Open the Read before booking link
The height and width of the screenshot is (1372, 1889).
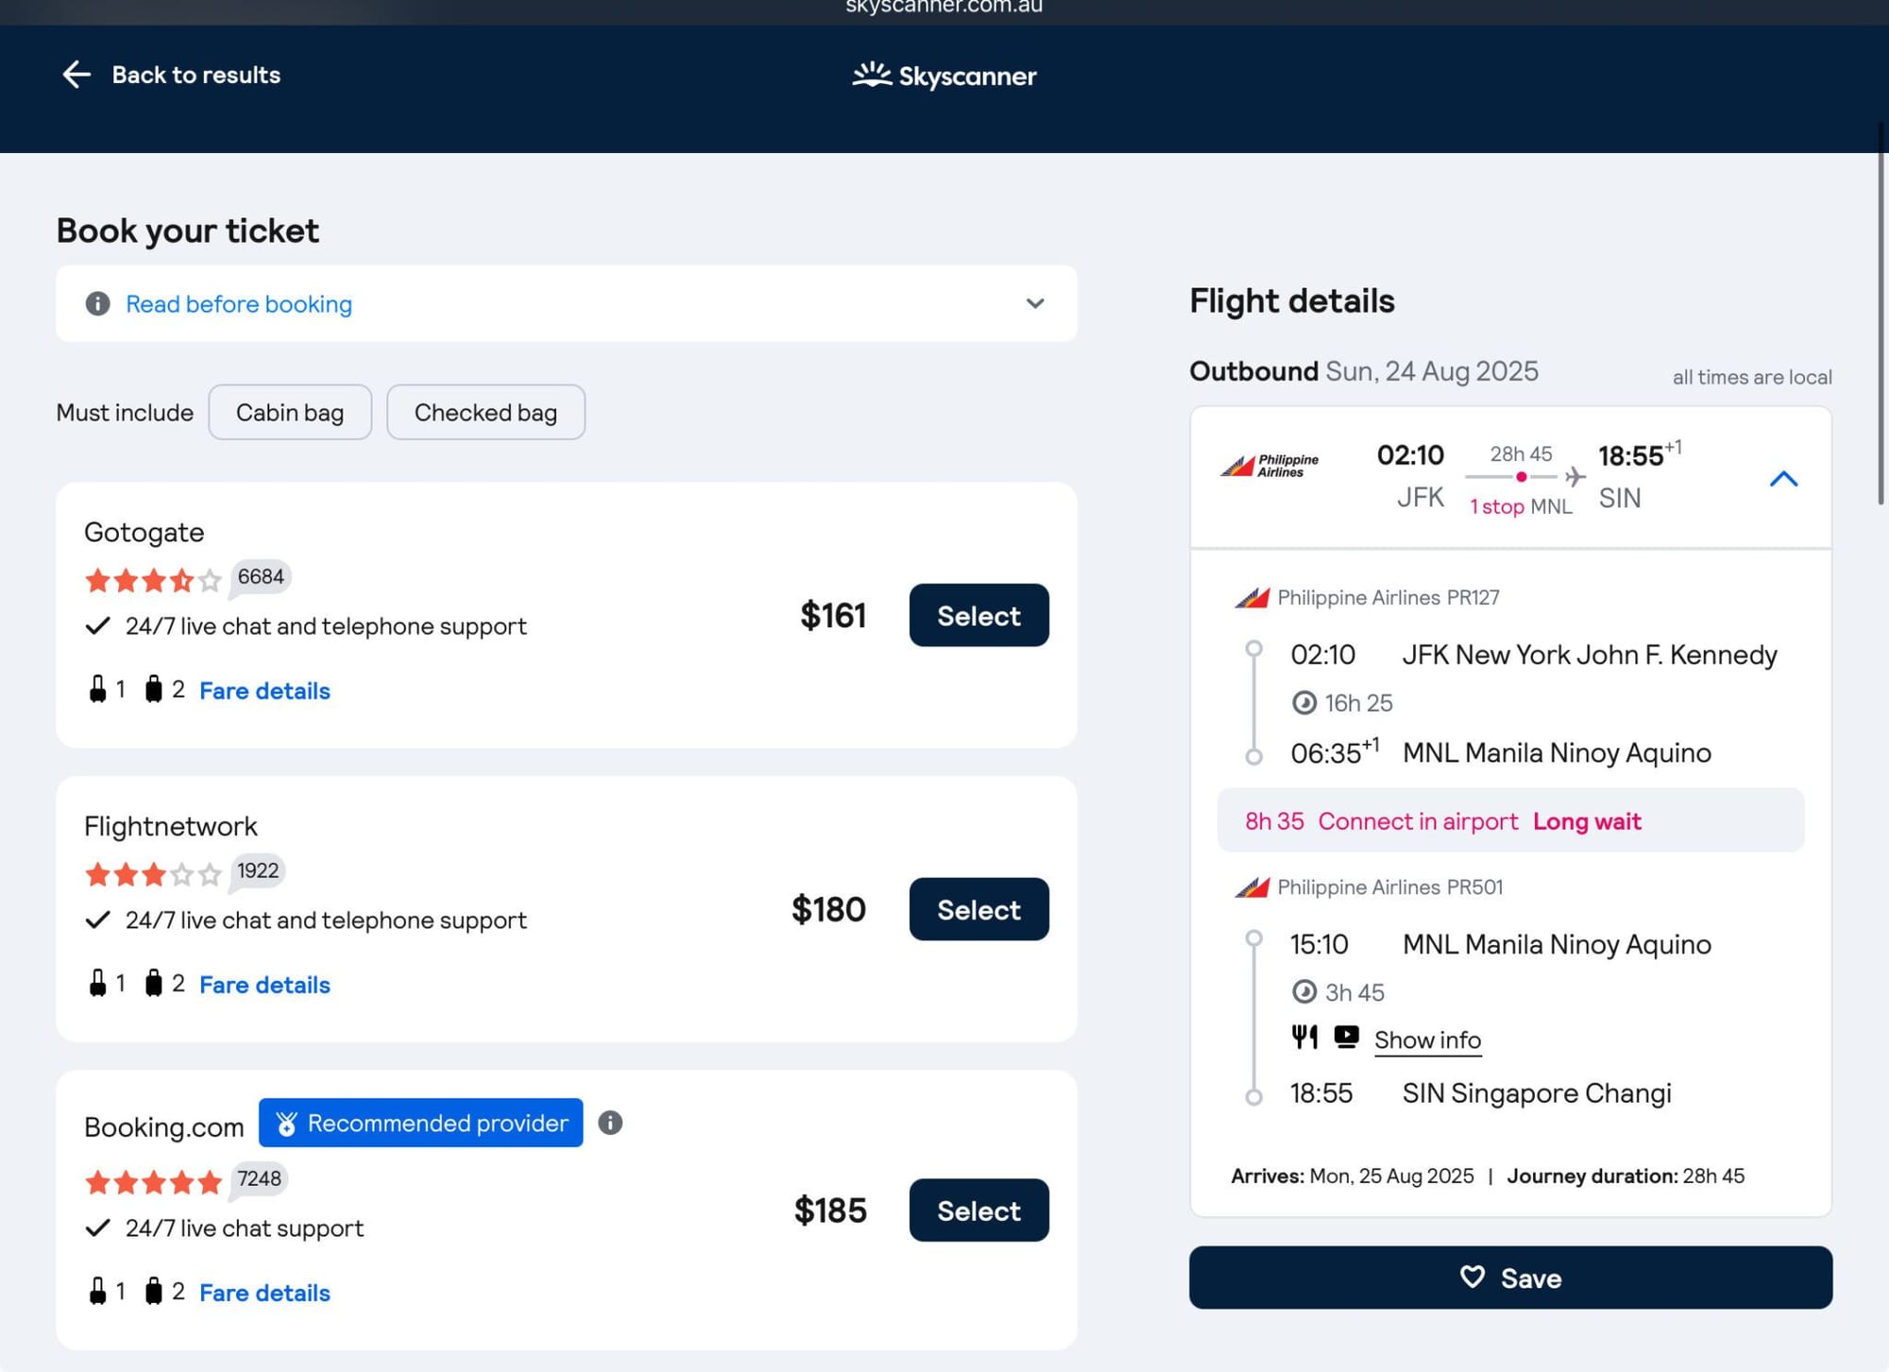click(238, 304)
